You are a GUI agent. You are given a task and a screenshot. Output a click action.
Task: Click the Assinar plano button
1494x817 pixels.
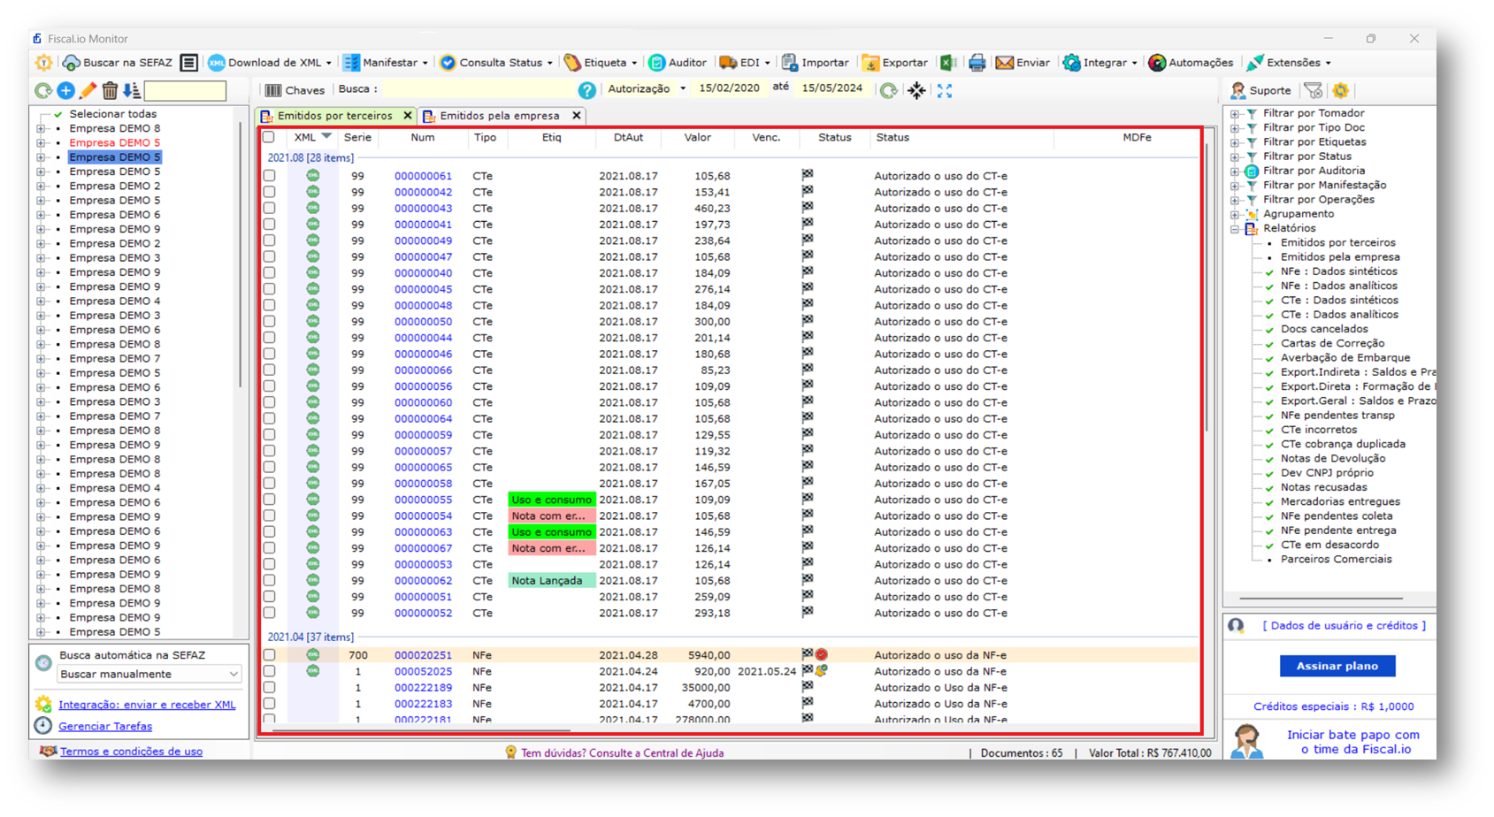click(1337, 666)
